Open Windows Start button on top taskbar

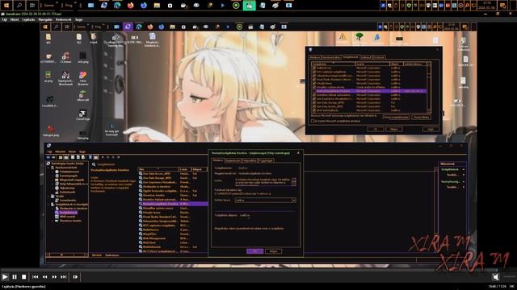(x=6, y=6)
